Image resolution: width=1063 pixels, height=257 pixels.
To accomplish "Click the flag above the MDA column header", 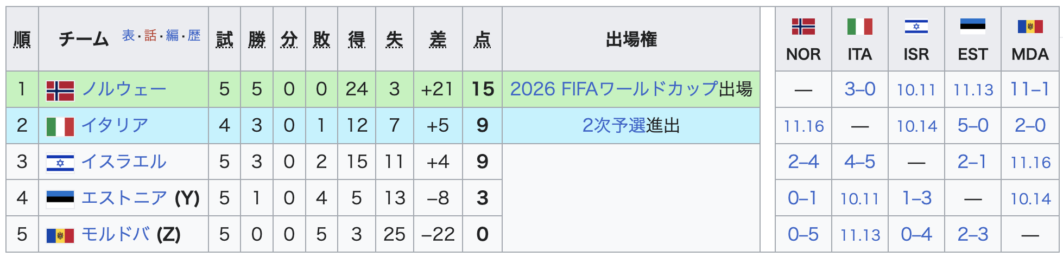I will [1030, 26].
